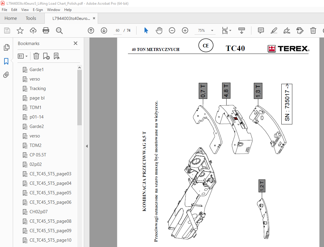Screen dimensions: 324x247
Task: Open the Tracking bookmark
Action: [38, 89]
